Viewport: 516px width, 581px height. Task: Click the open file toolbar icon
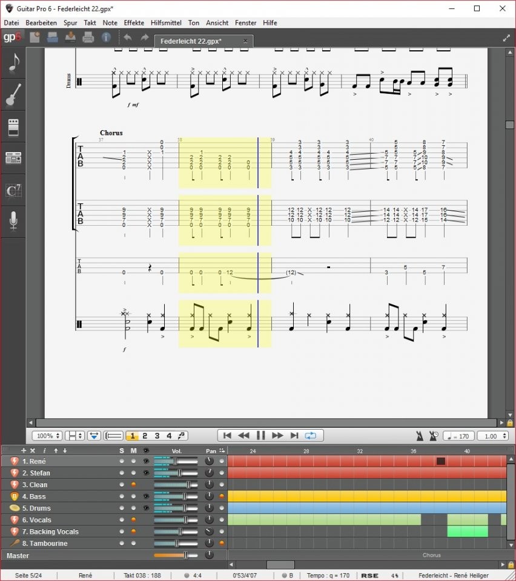(x=52, y=38)
